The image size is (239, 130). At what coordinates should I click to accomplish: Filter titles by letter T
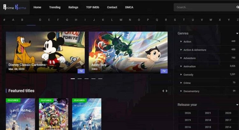pyautogui.click(x=184, y=20)
